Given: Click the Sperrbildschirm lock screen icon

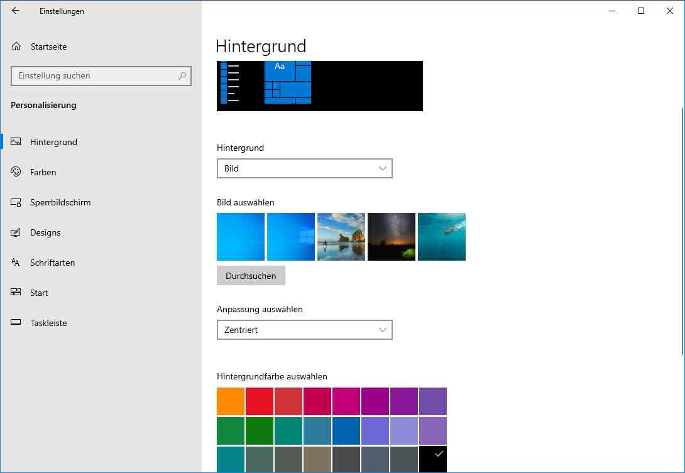Looking at the screenshot, I should click(x=16, y=202).
